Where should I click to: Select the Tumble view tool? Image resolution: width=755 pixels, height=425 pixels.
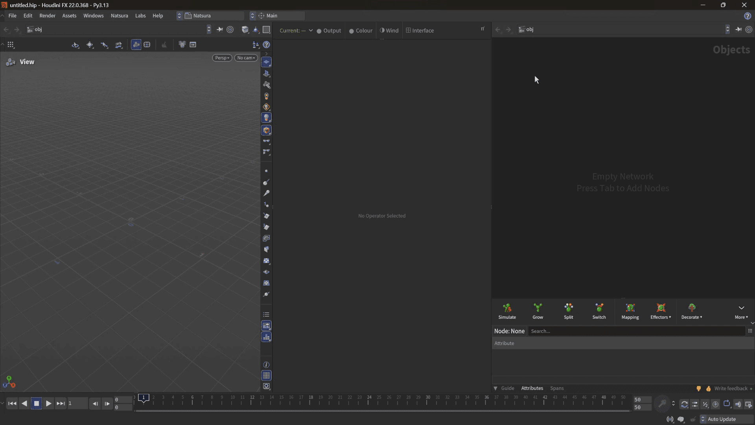click(75, 45)
